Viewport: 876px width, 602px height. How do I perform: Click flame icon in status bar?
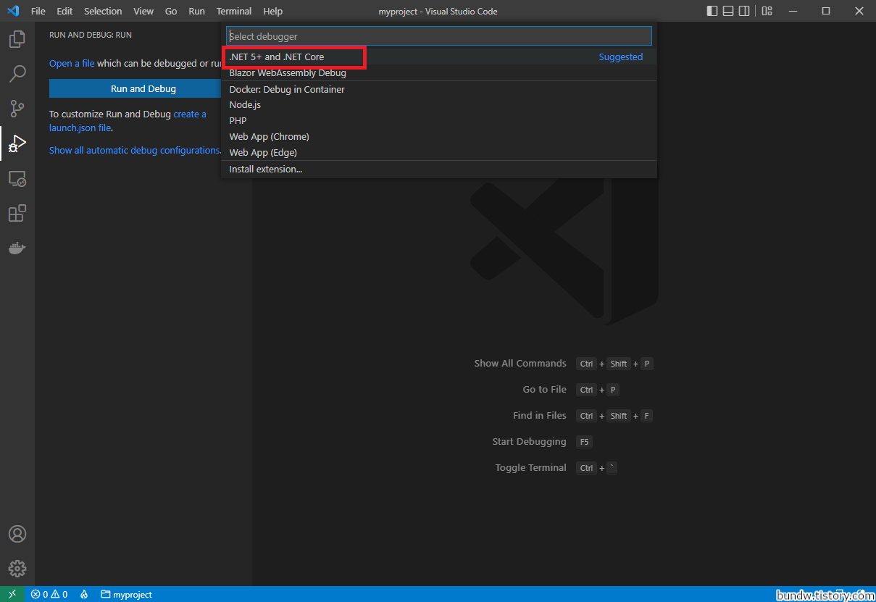84,594
